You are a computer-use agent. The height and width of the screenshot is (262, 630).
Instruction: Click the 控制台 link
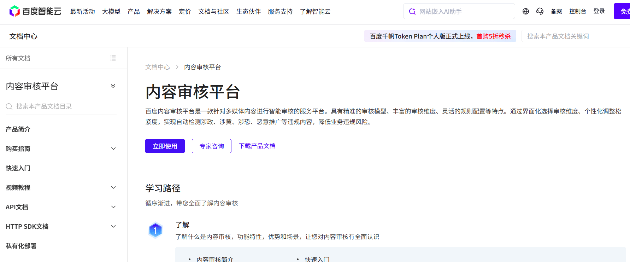[578, 11]
